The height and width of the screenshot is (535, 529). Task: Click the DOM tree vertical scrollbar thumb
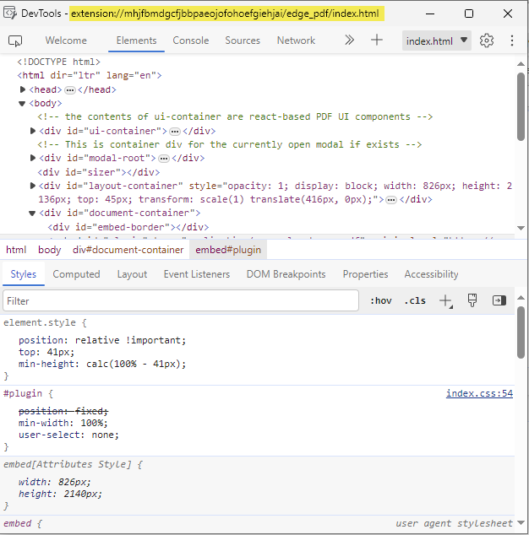(x=521, y=106)
